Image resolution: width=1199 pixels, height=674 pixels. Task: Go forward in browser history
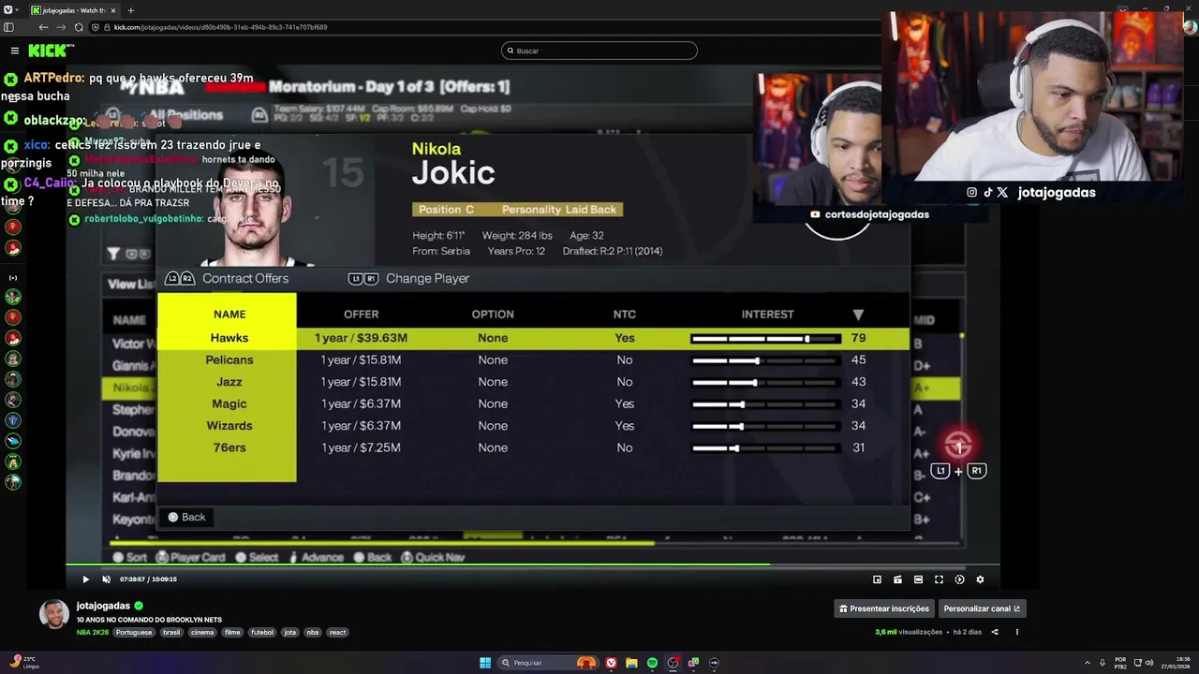tap(61, 27)
